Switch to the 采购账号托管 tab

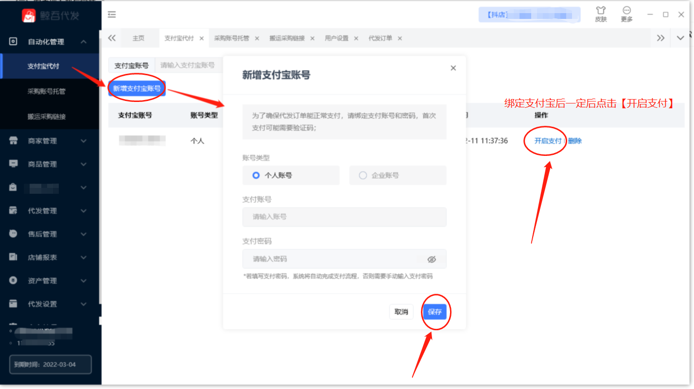click(x=231, y=38)
